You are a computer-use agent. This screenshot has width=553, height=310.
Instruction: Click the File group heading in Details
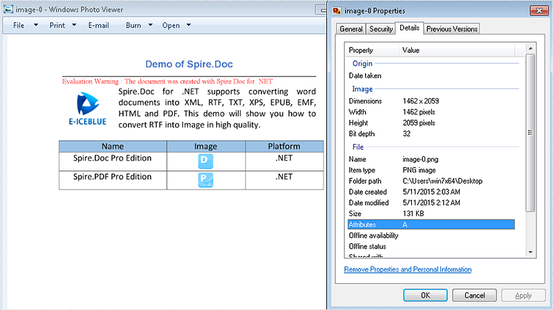(357, 147)
